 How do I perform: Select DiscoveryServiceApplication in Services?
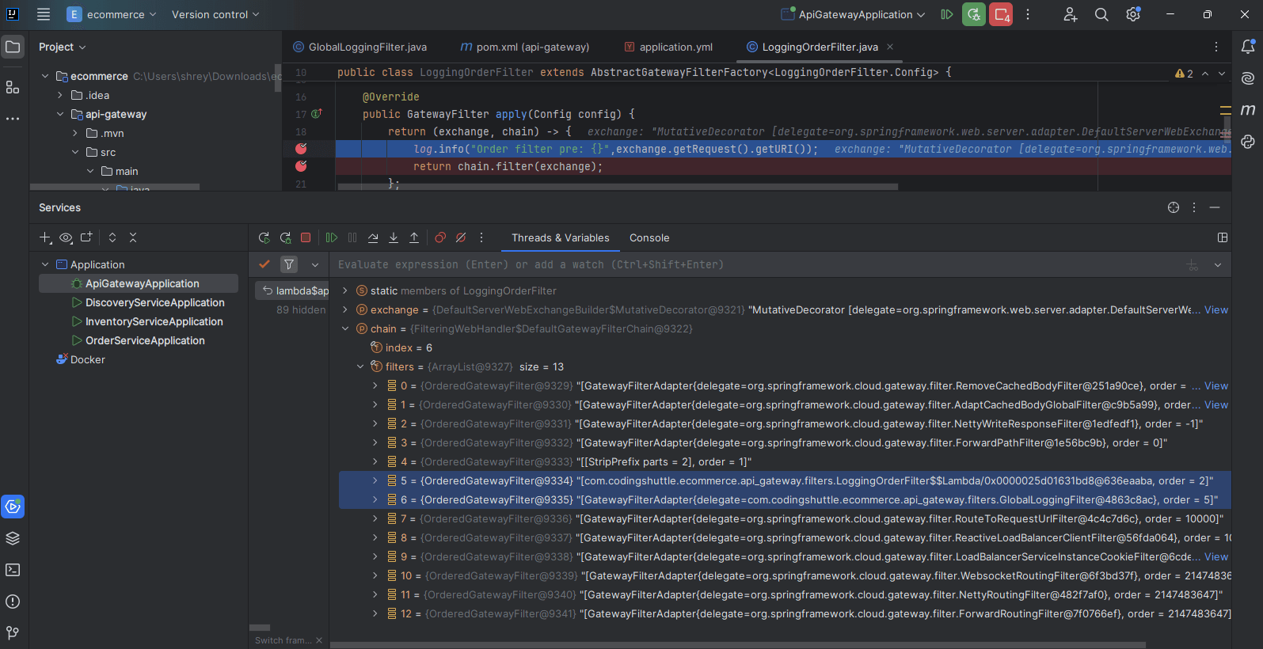pyautogui.click(x=154, y=302)
